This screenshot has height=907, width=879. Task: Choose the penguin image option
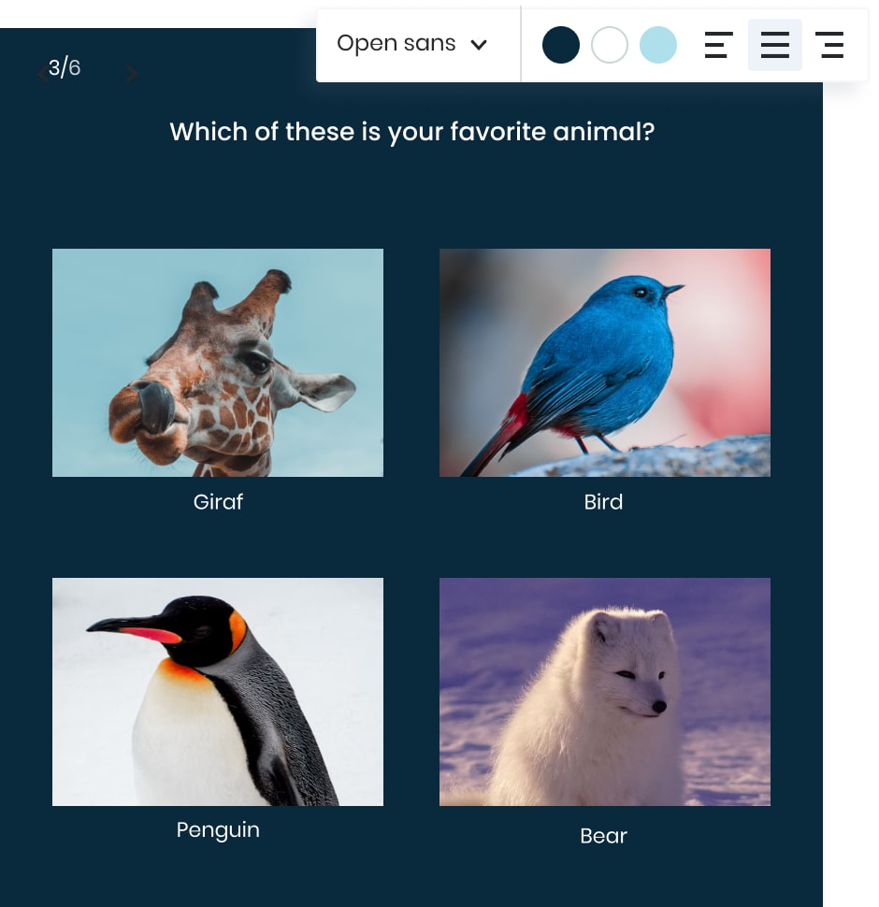point(218,692)
